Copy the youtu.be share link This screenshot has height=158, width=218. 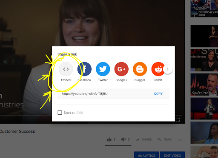click(158, 94)
